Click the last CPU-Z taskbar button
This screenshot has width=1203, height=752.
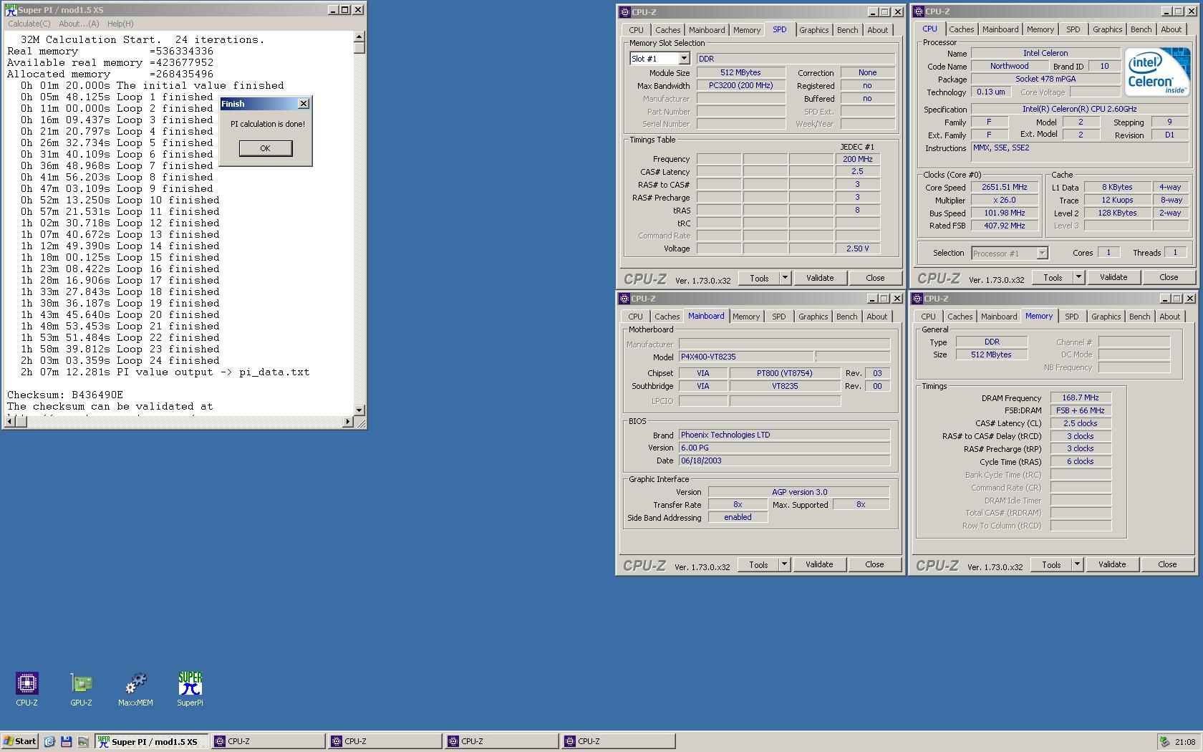619,741
